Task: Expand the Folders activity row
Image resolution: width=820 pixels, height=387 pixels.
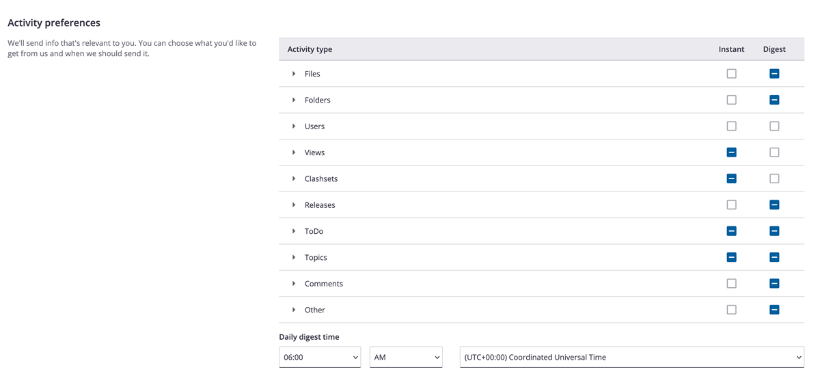Action: click(294, 100)
